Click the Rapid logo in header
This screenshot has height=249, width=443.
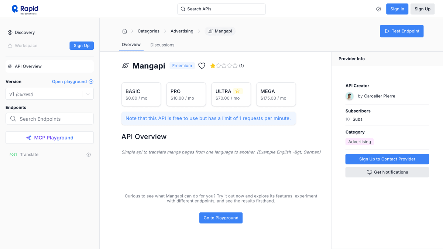coord(25,9)
